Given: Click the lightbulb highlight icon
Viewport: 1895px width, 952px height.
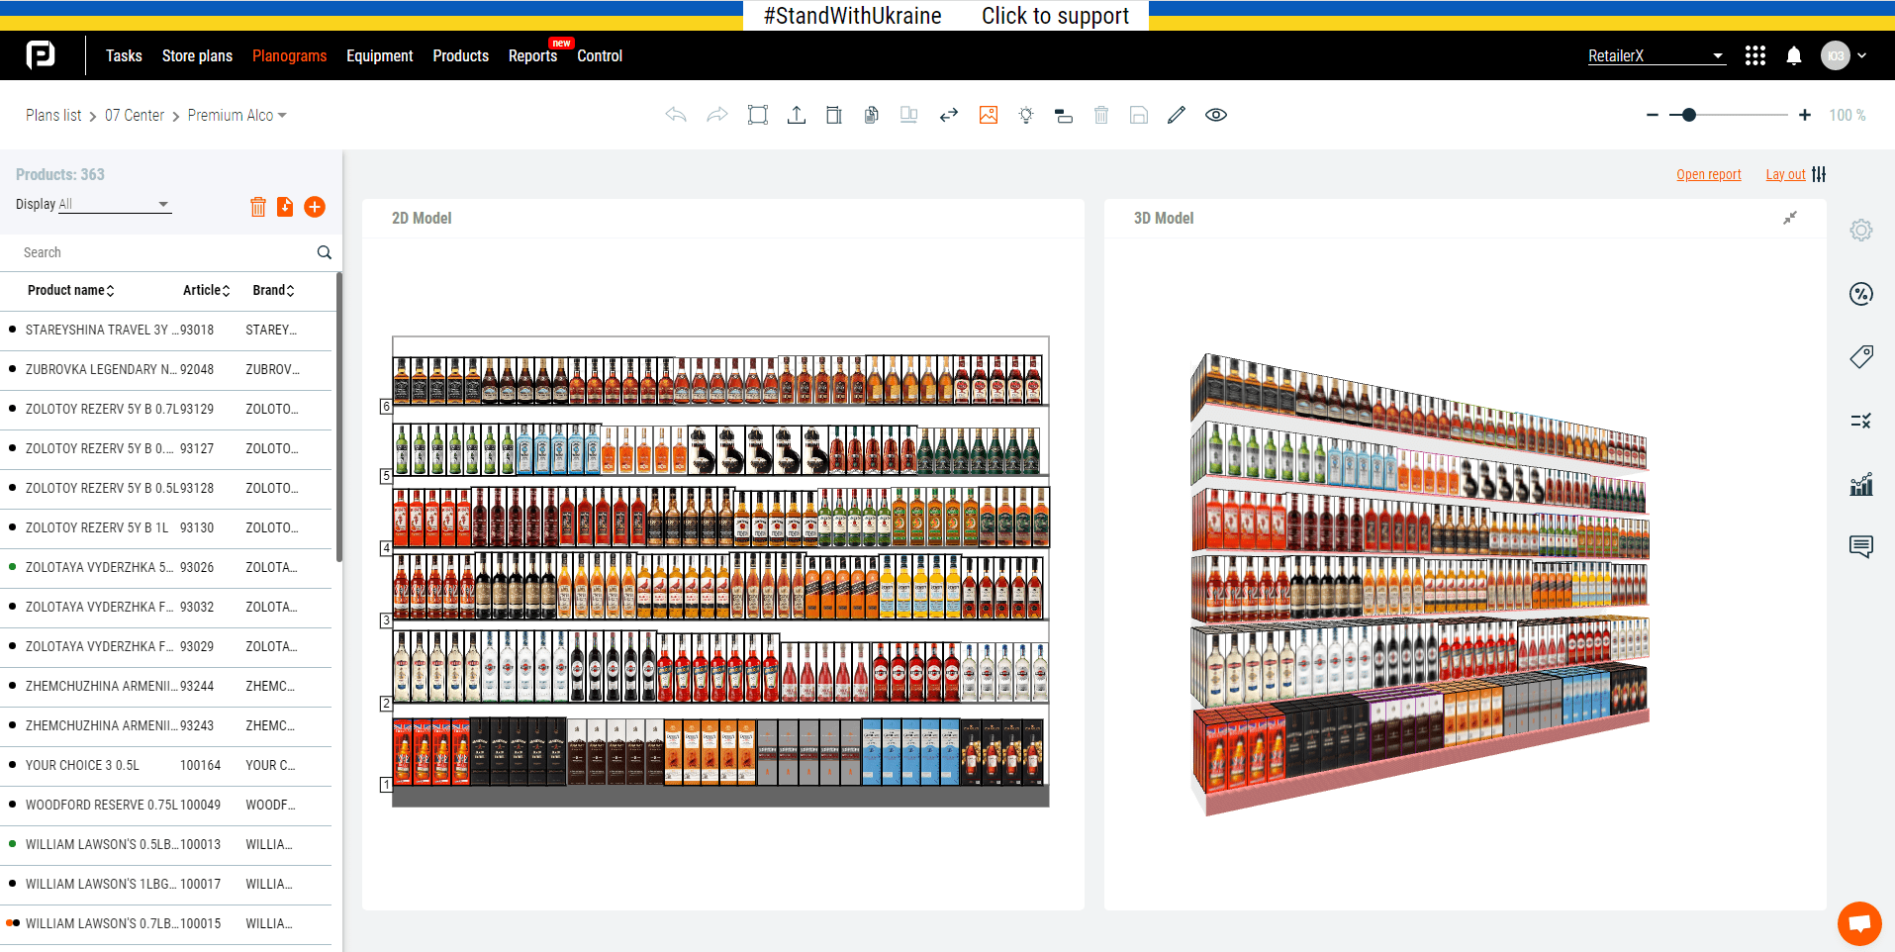Looking at the screenshot, I should [1026, 115].
